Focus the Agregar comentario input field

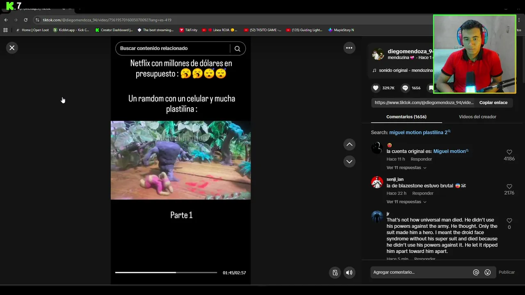421,272
